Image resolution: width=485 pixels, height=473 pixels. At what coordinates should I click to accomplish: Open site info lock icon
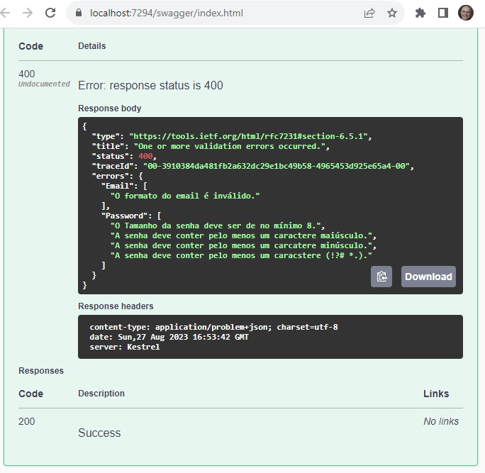[79, 13]
